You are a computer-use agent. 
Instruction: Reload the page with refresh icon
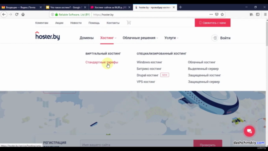pos(17,15)
